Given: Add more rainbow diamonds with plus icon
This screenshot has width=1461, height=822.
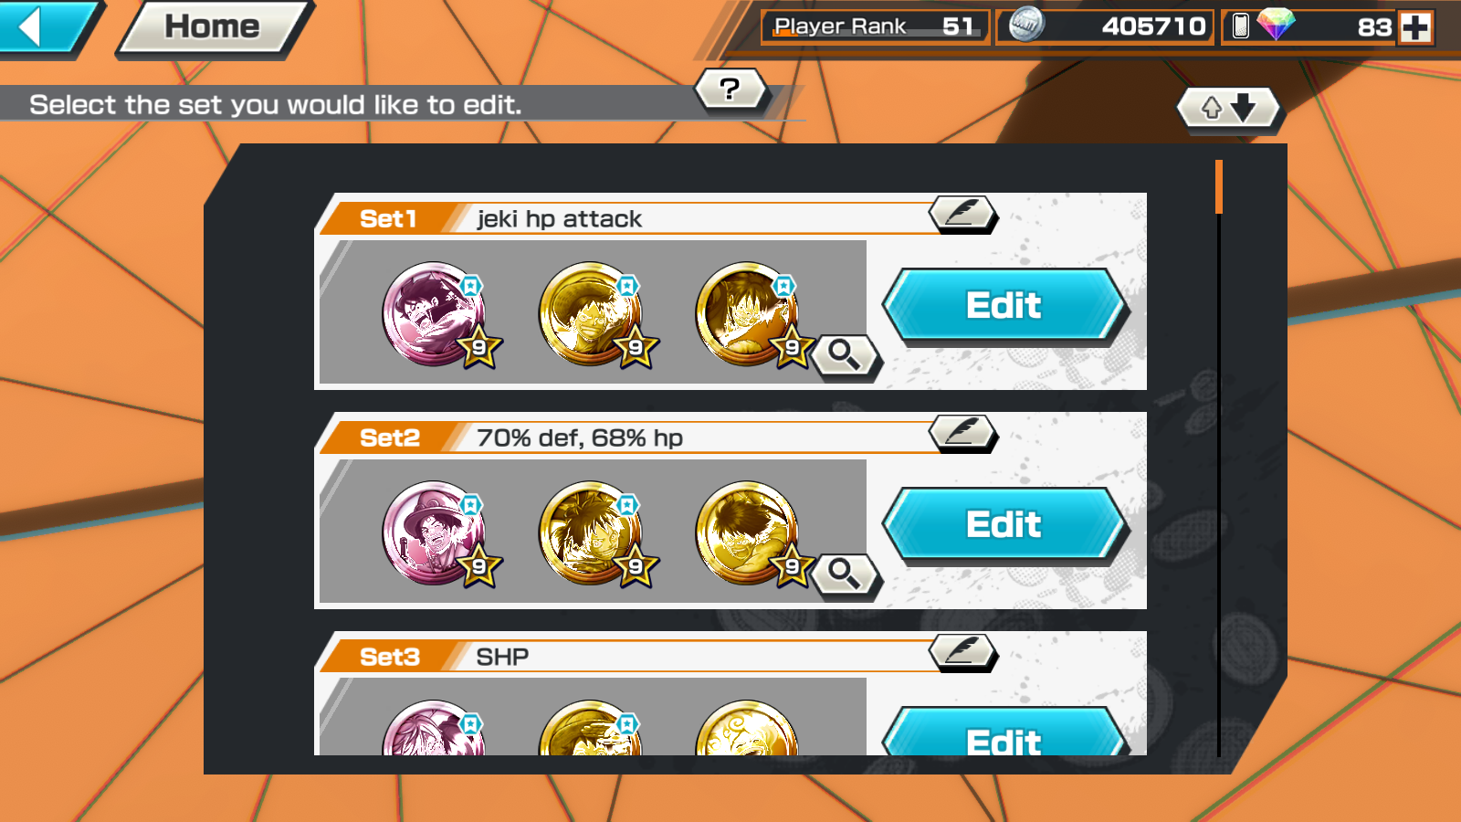Looking at the screenshot, I should 1415,26.
